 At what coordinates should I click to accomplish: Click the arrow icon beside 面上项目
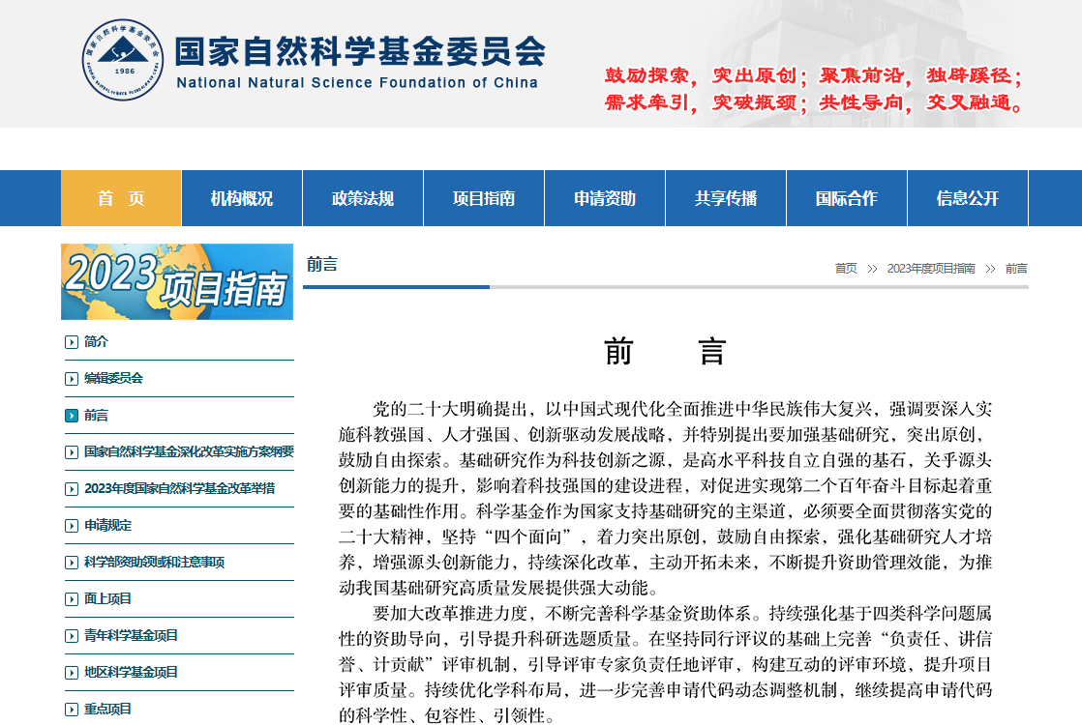click(x=72, y=599)
